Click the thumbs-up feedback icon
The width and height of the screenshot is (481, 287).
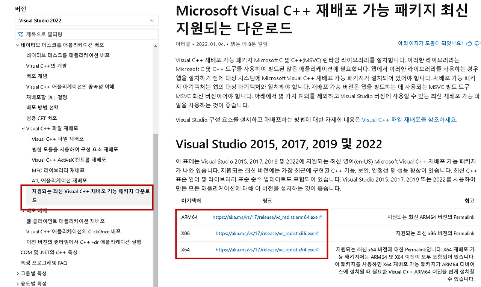coord(469,43)
